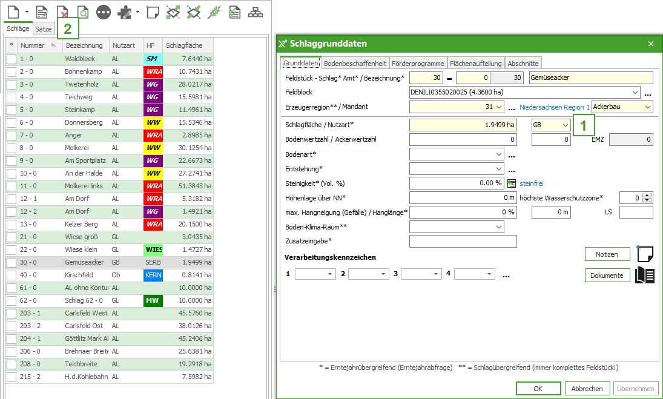Click the book icon next to Dokumente

[645, 275]
